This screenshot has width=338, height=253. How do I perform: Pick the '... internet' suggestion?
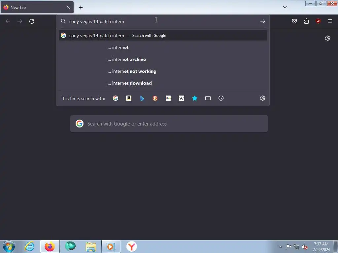163,47
